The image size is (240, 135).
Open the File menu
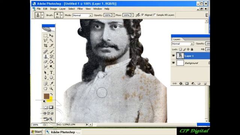pos(39,9)
